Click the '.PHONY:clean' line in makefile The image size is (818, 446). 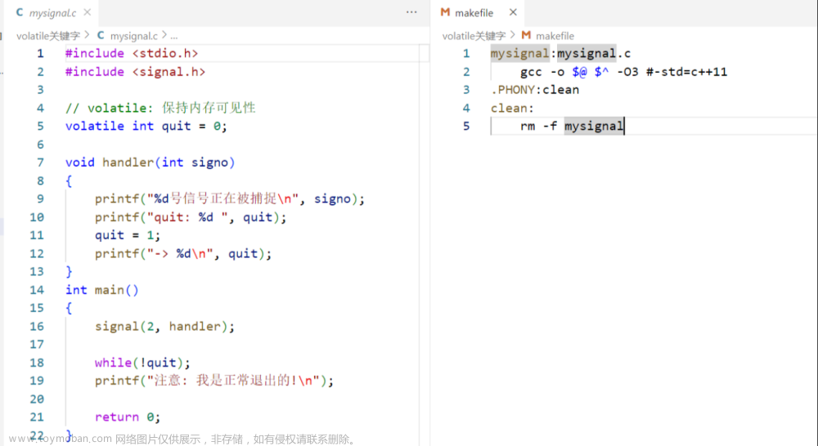535,90
